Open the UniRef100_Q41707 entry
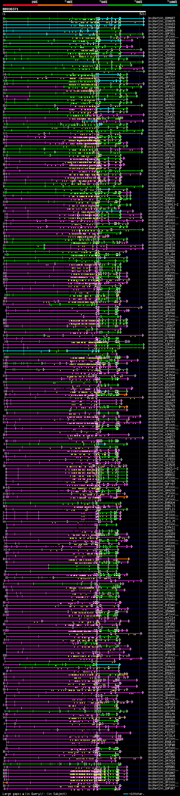The image size is (180, 796). [161, 77]
